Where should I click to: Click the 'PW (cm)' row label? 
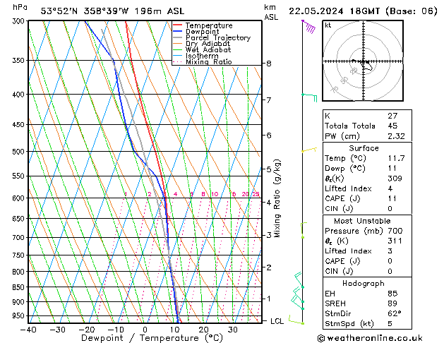tap(342, 136)
